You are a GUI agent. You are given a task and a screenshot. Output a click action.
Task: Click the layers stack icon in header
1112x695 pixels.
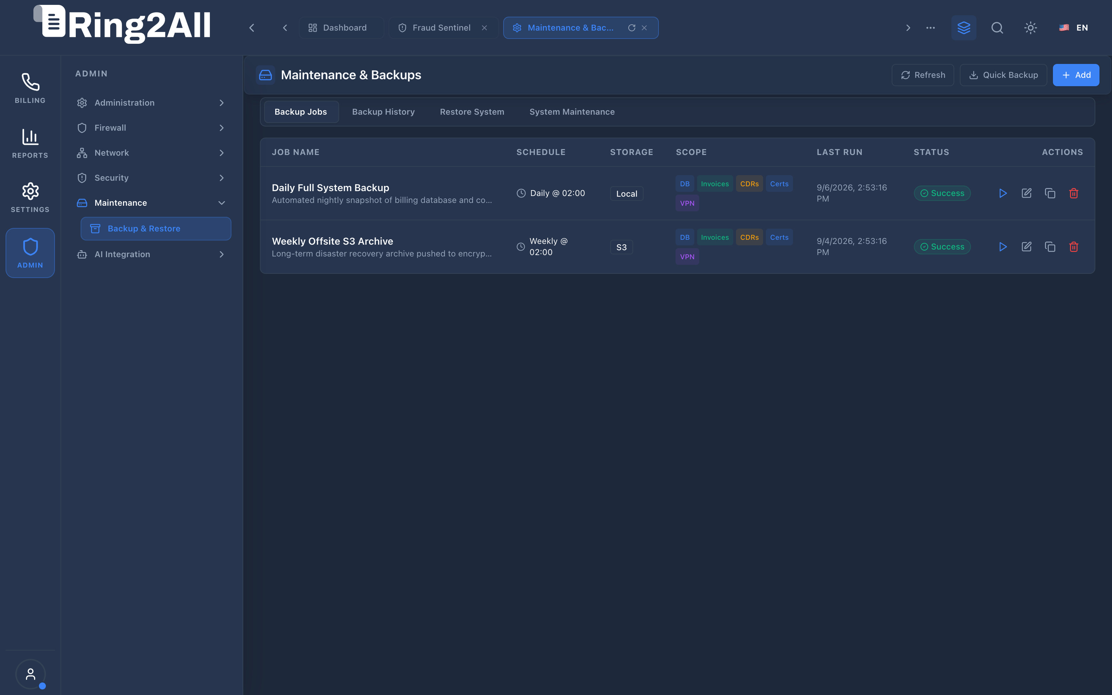coord(964,27)
